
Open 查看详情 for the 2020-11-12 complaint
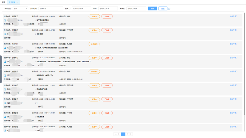pos(233,16)
